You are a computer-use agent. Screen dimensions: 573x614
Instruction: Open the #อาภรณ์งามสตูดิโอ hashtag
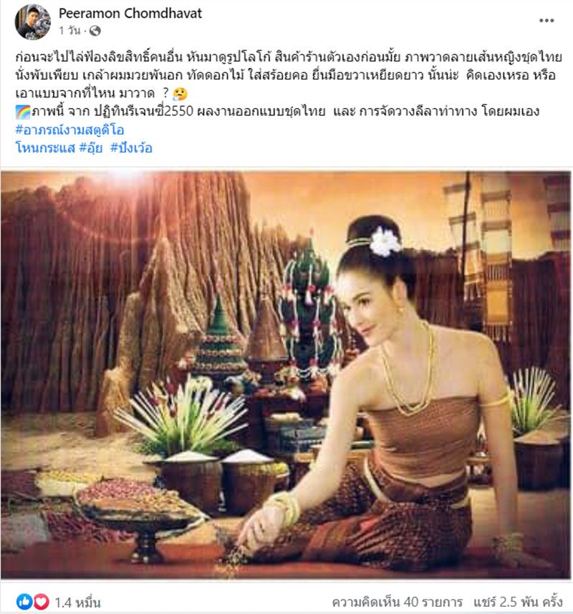click(x=69, y=130)
